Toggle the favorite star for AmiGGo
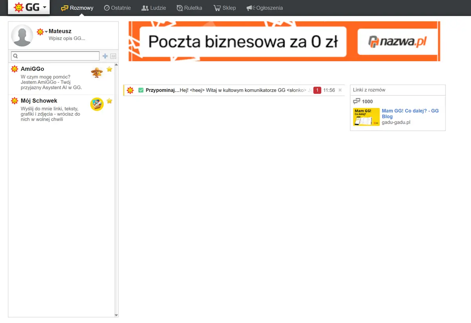Screen dimensions: 471x323 point(110,69)
